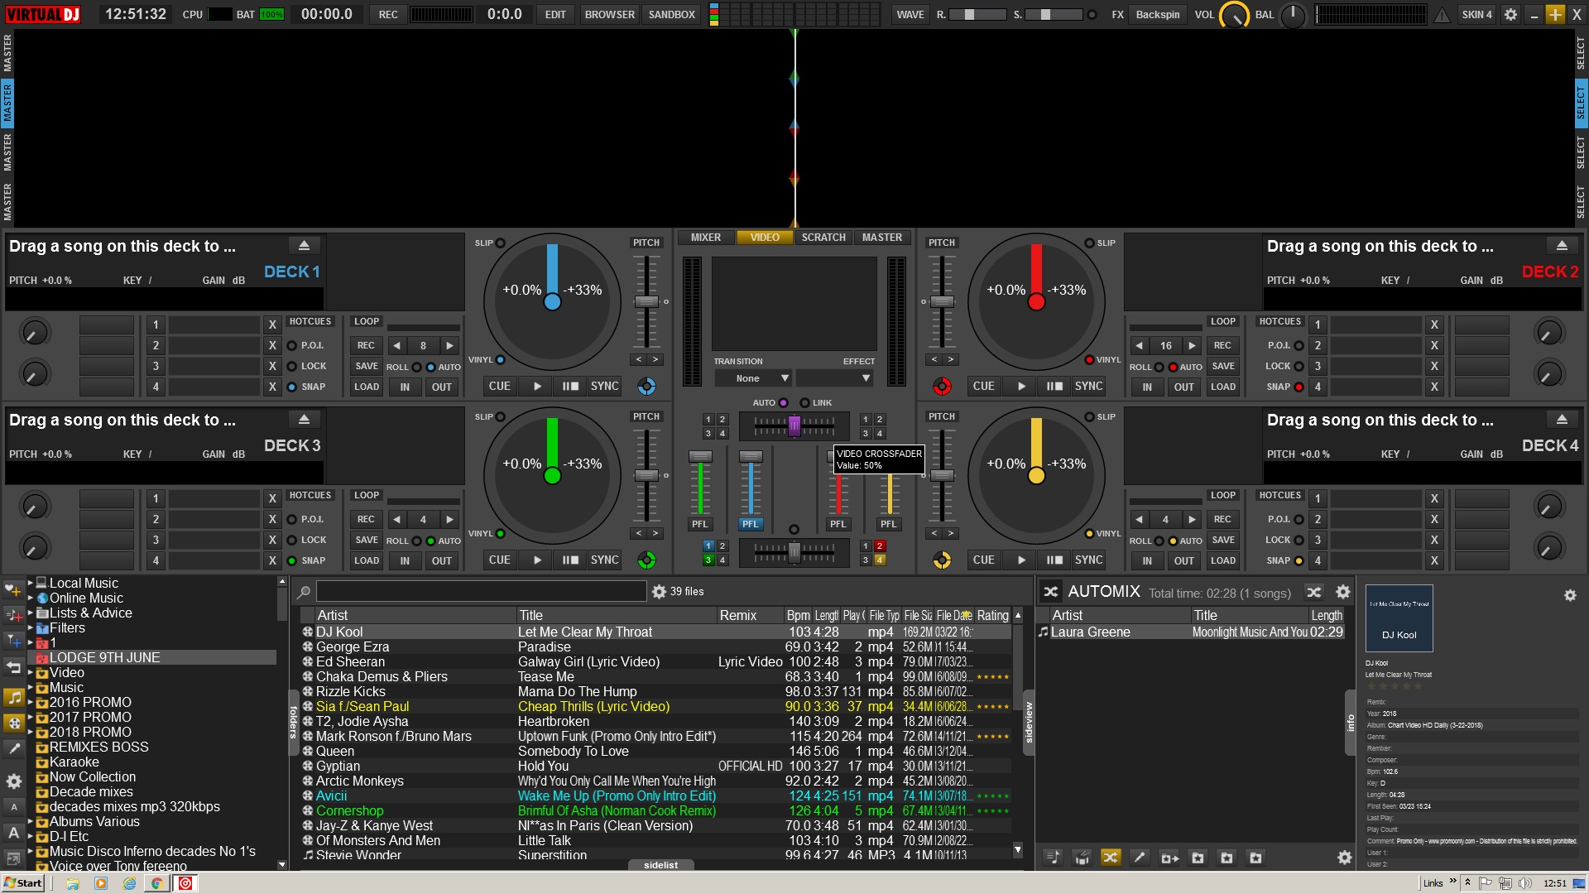The height and width of the screenshot is (894, 1589).
Task: Open the Transition dropdown showing None
Action: 752,378
